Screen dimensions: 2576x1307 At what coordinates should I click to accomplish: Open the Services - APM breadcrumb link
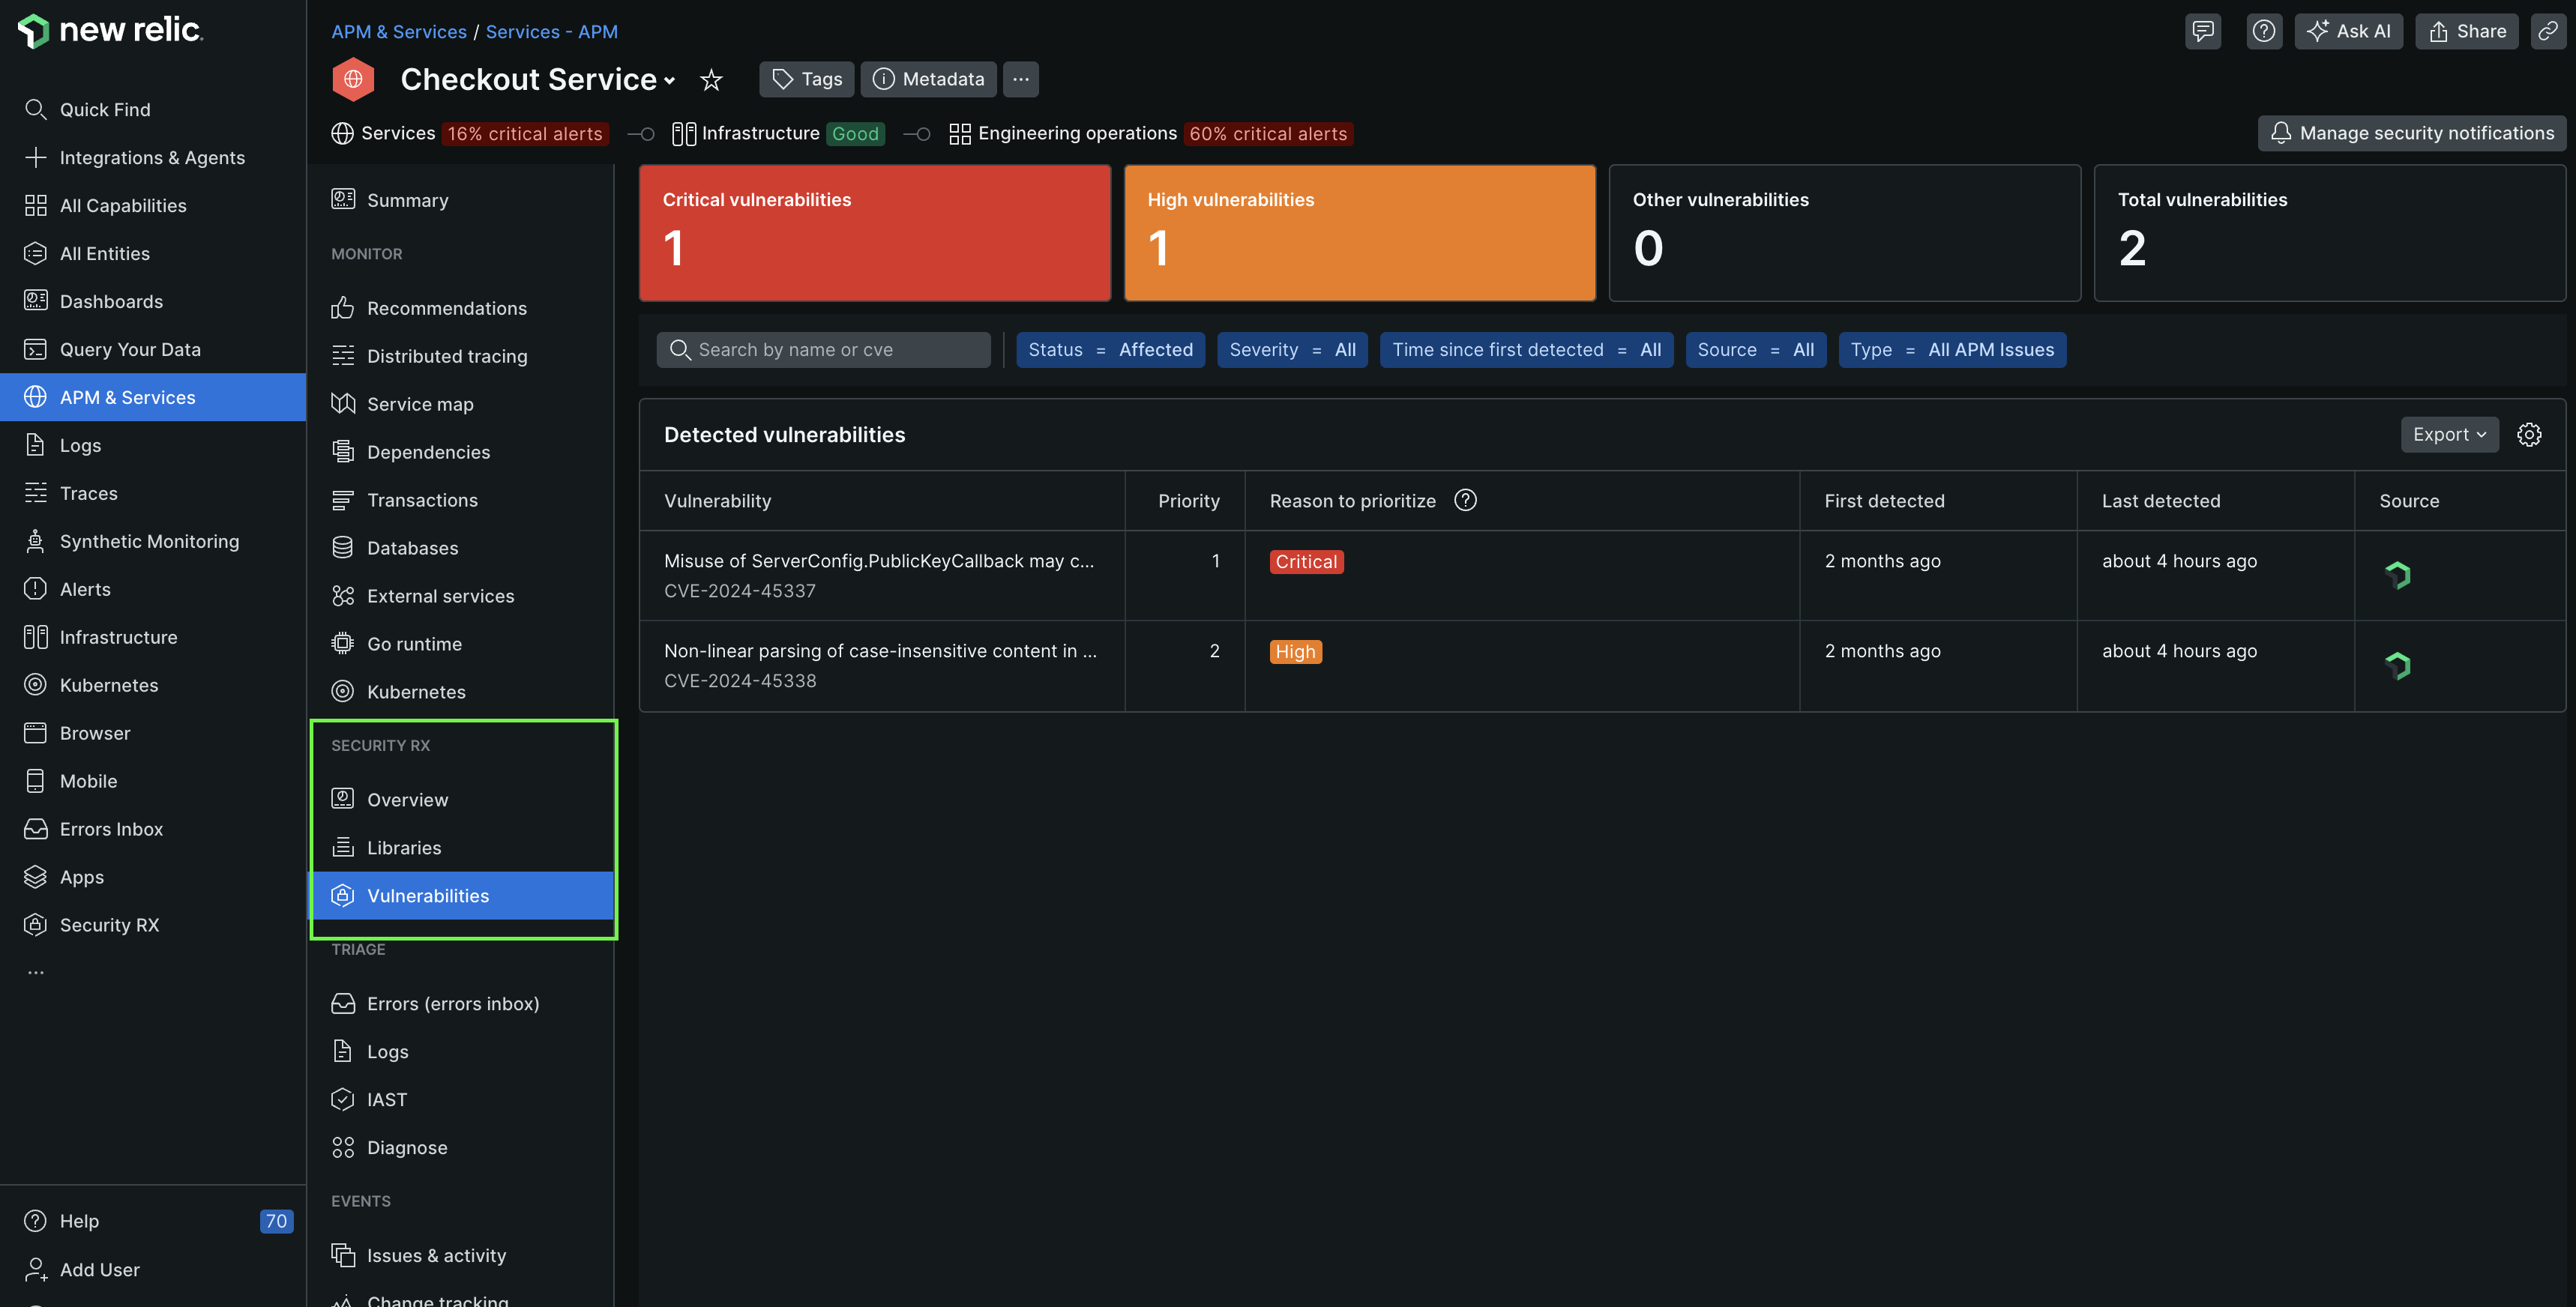551,32
